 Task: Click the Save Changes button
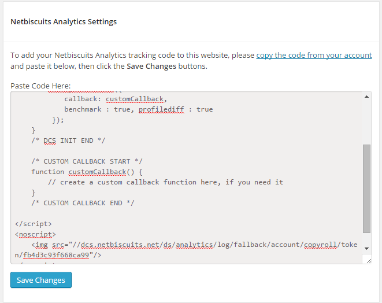[41, 280]
